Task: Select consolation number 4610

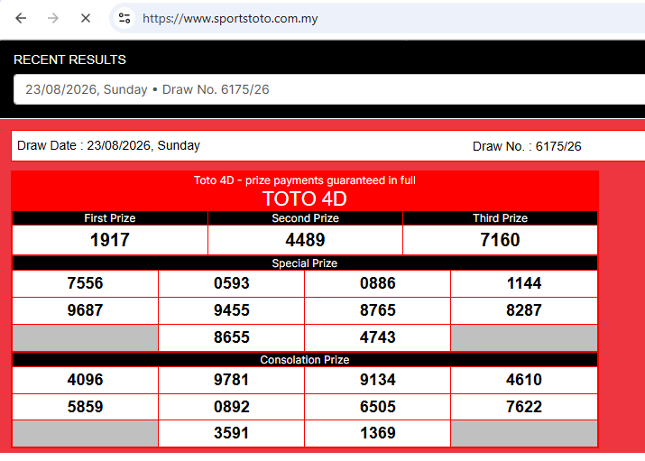Action: coord(524,380)
